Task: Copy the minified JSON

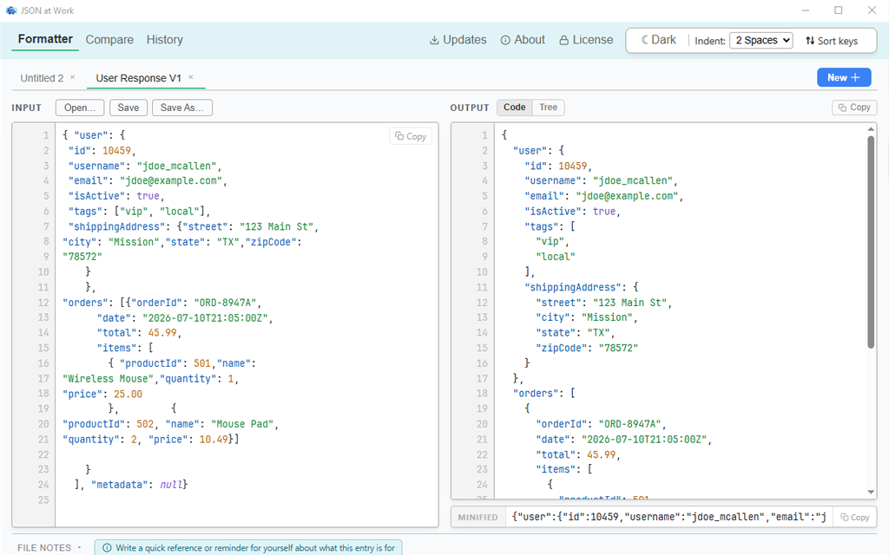Action: (854, 517)
